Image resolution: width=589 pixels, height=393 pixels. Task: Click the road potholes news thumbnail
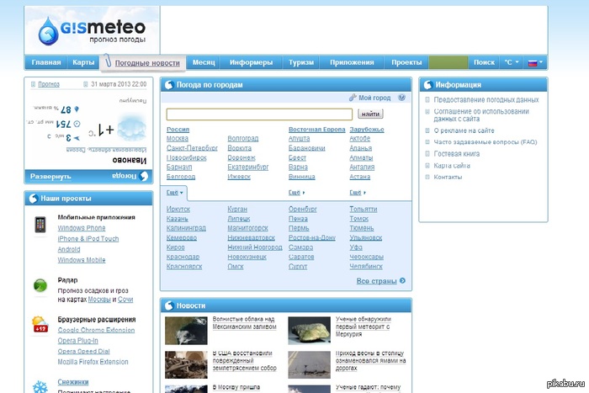point(309,365)
